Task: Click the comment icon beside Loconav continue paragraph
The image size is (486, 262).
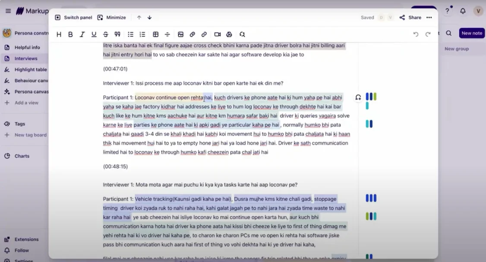Action: click(358, 98)
